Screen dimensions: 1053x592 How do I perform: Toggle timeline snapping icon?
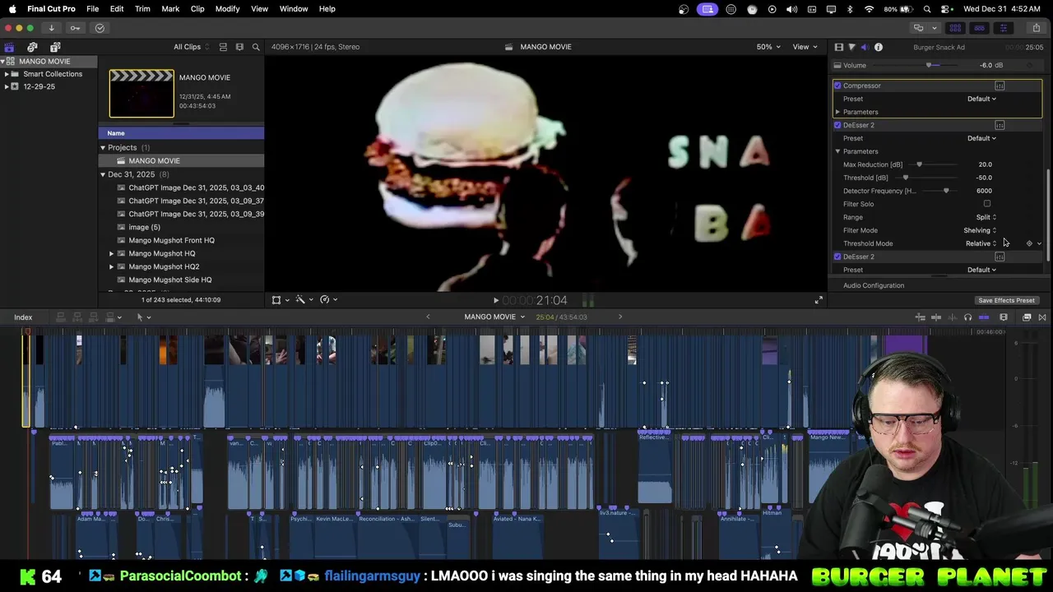click(x=984, y=317)
